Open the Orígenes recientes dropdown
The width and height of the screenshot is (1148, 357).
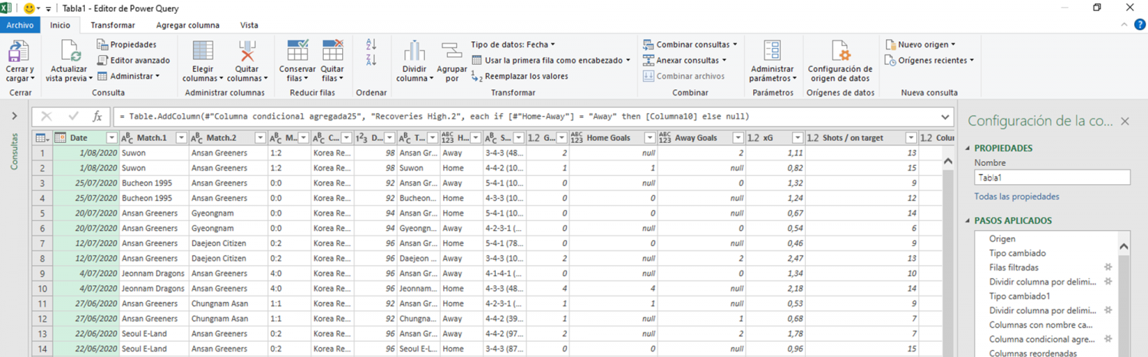(x=929, y=60)
